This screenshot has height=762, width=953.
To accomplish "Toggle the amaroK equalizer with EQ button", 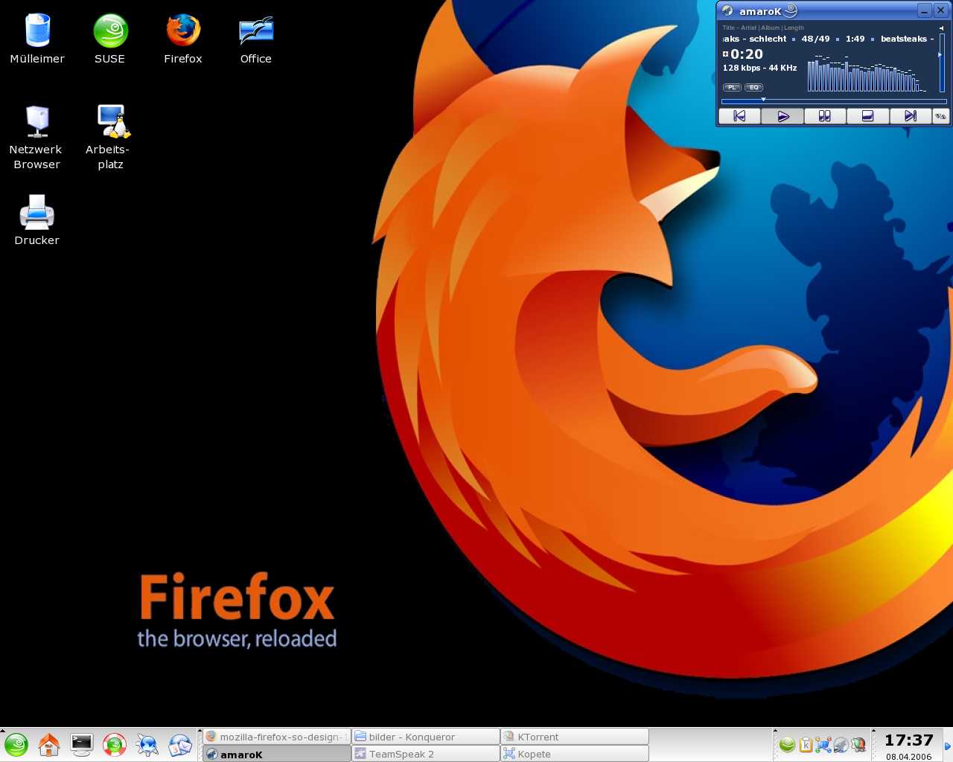I will (x=754, y=87).
